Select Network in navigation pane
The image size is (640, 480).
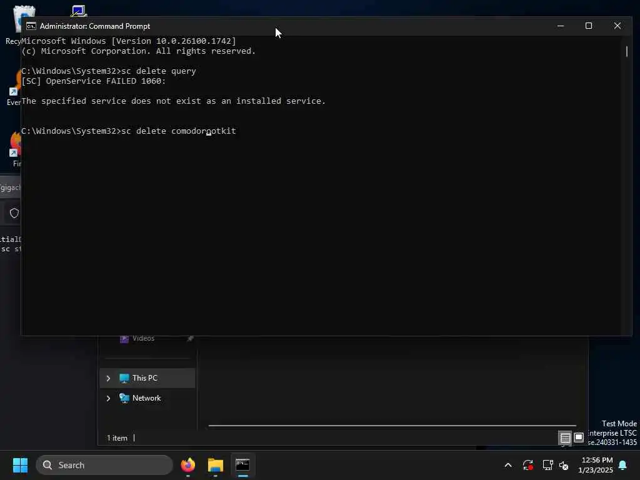click(x=147, y=398)
